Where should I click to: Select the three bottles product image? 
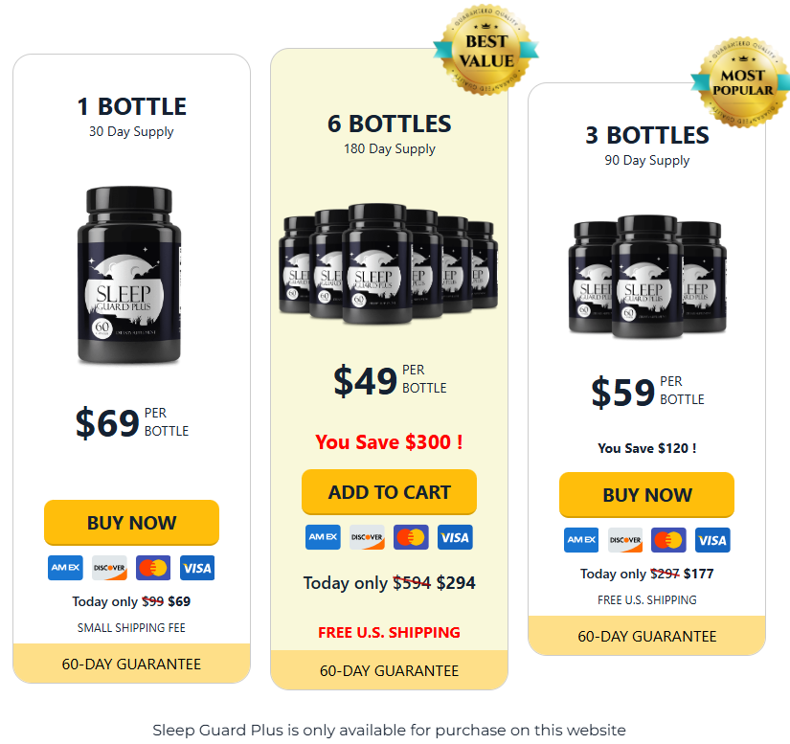(647, 277)
